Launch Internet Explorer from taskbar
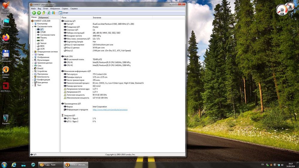Image resolution: width=299 pixels, height=168 pixels. pyautogui.click(x=14, y=165)
